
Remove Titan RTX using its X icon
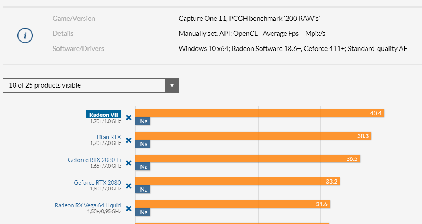tap(129, 140)
